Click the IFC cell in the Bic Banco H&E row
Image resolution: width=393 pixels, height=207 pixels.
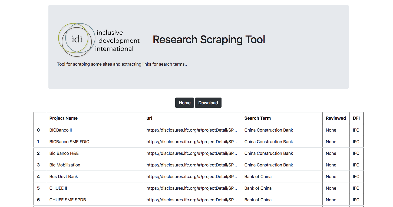coord(356,153)
